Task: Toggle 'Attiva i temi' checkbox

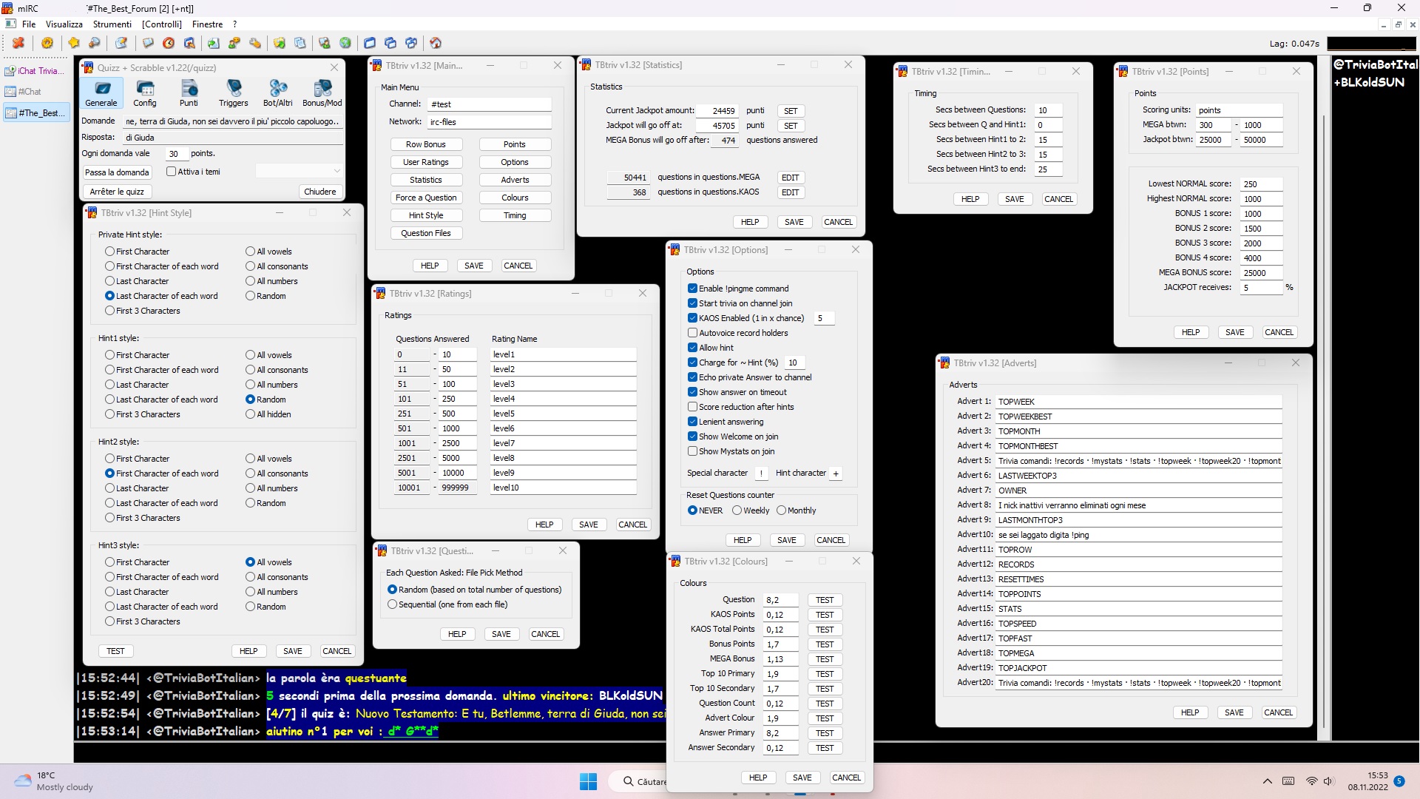Action: [x=171, y=172]
